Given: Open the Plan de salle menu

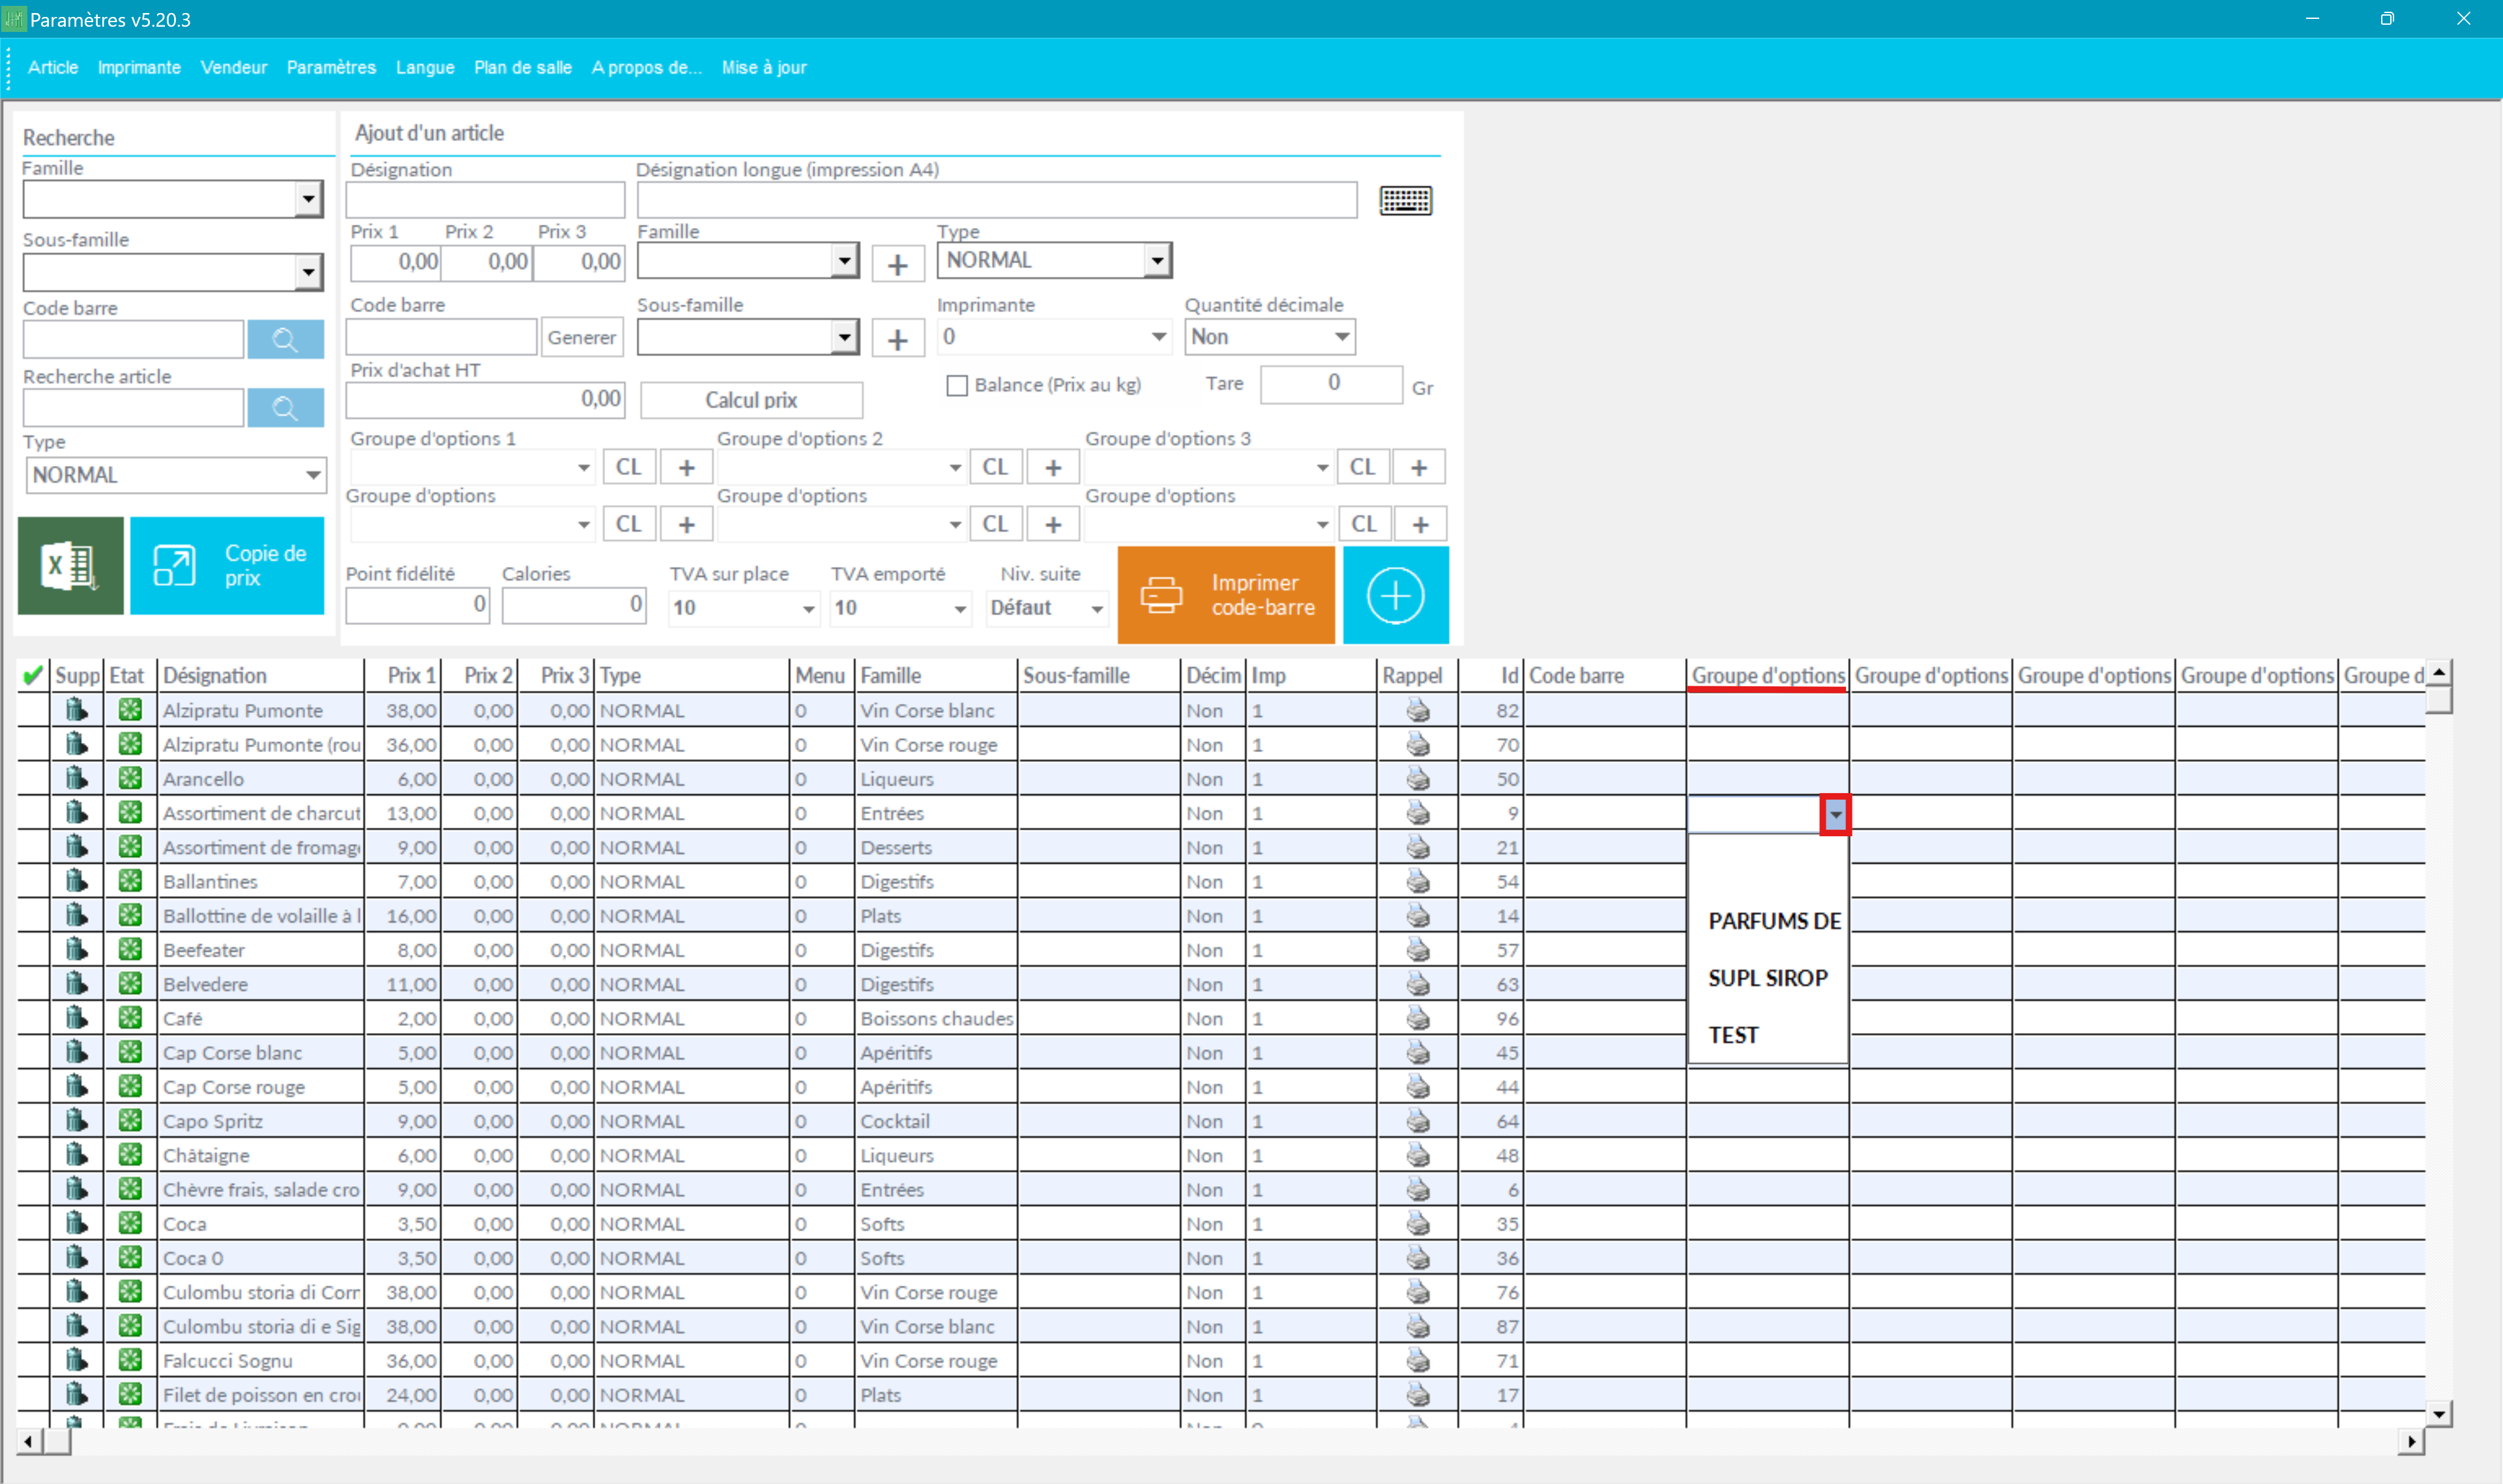Looking at the screenshot, I should coord(523,67).
